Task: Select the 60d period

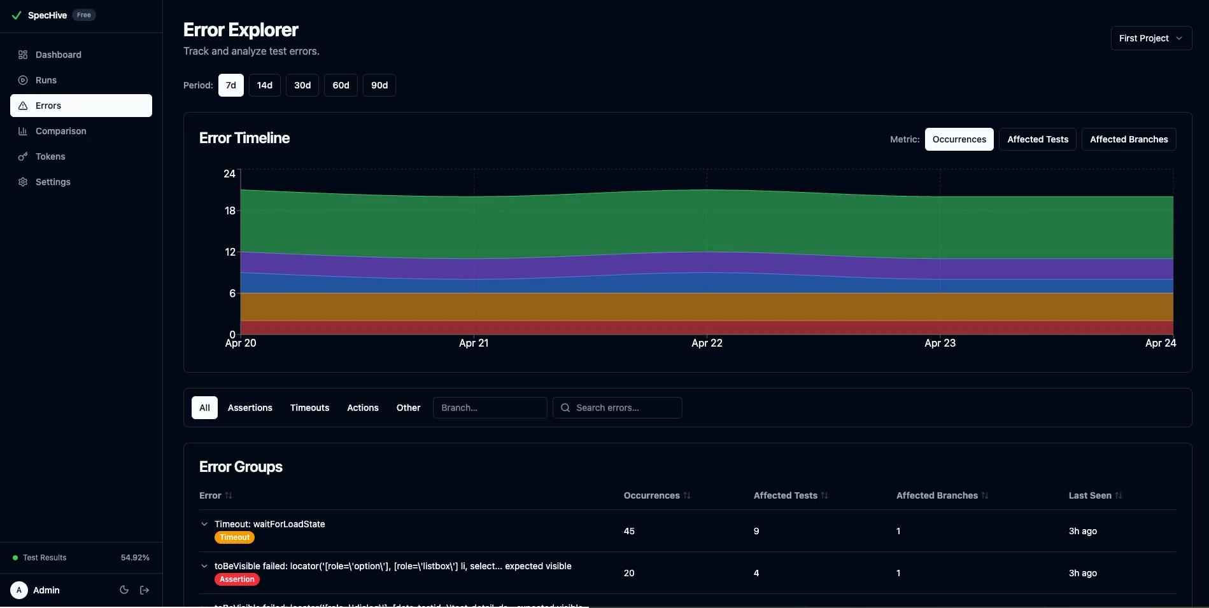Action: pyautogui.click(x=341, y=85)
